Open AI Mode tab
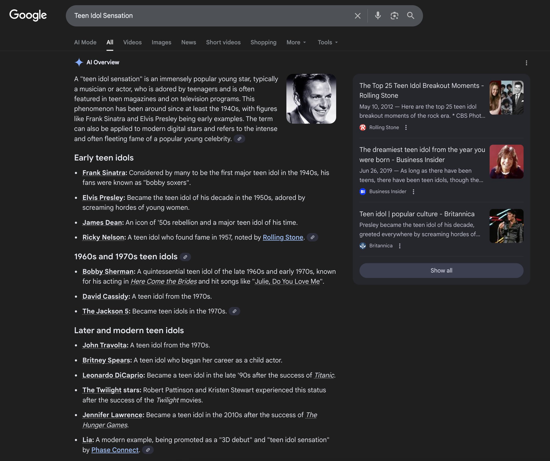This screenshot has width=550, height=461. click(85, 43)
